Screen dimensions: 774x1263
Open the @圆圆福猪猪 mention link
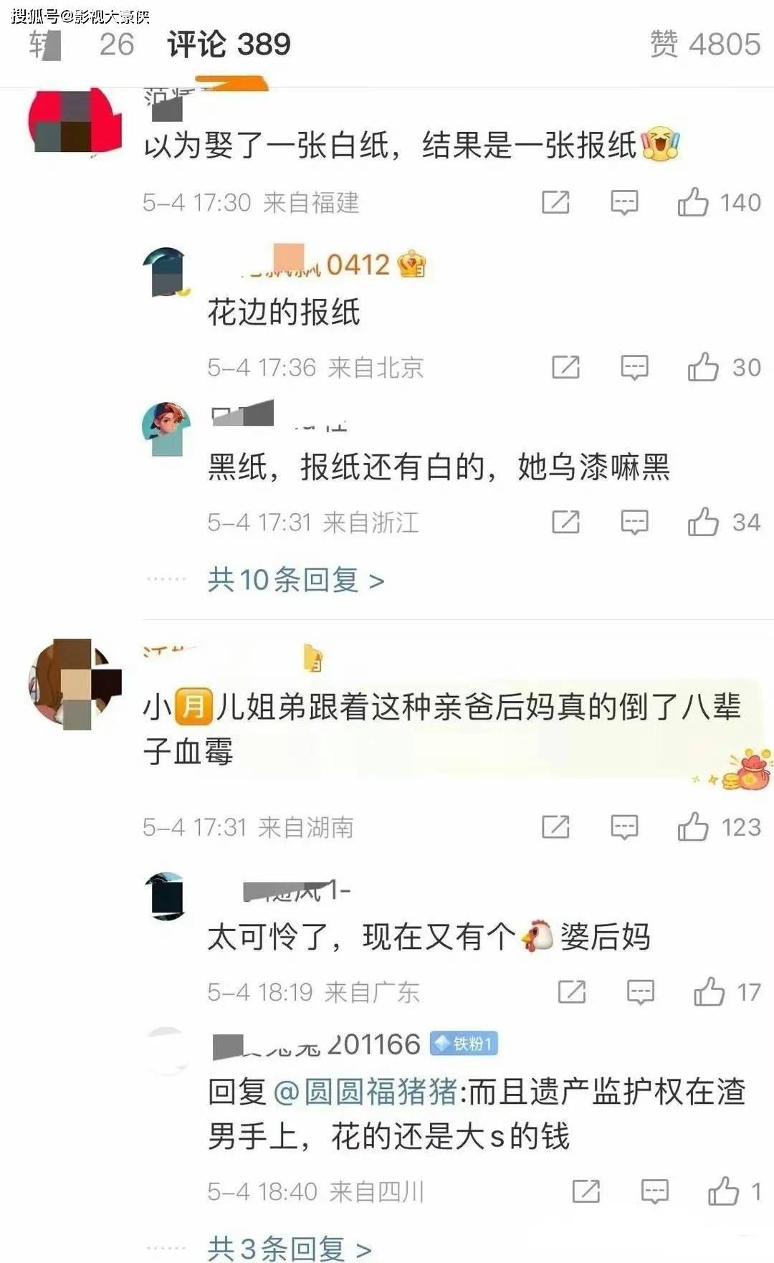click(365, 1092)
